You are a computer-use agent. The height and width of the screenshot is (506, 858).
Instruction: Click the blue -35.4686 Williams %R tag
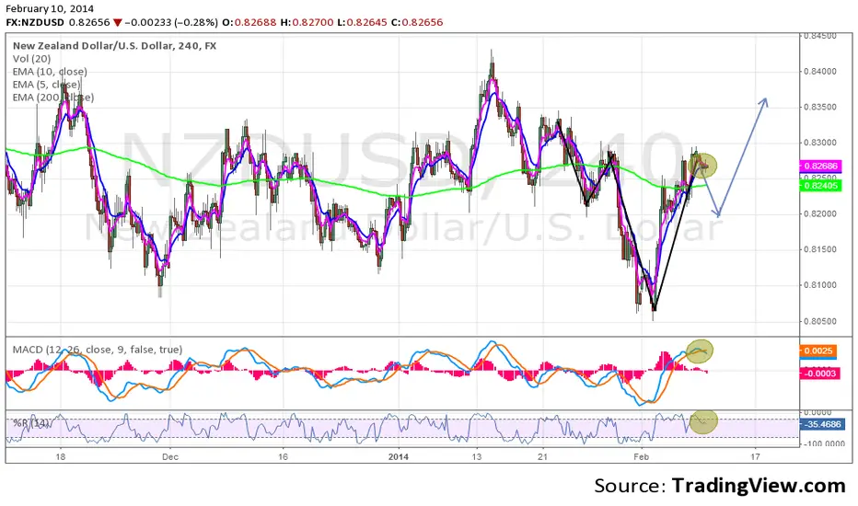[822, 424]
